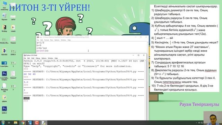Maximize the Python Shell window
The image size is (222, 125).
coord(138,55)
